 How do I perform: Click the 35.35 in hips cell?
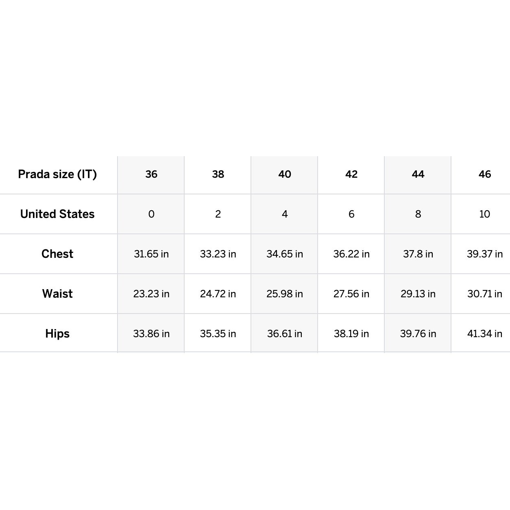[x=218, y=333]
